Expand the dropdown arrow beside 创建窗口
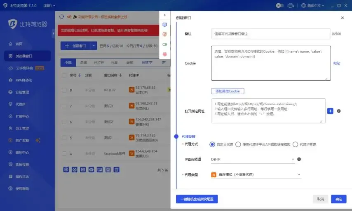This screenshot has width=352, height=211. tap(94, 46)
